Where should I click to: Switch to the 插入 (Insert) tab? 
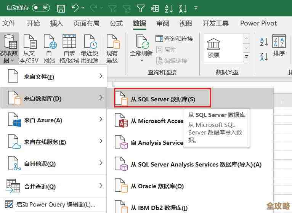point(57,24)
